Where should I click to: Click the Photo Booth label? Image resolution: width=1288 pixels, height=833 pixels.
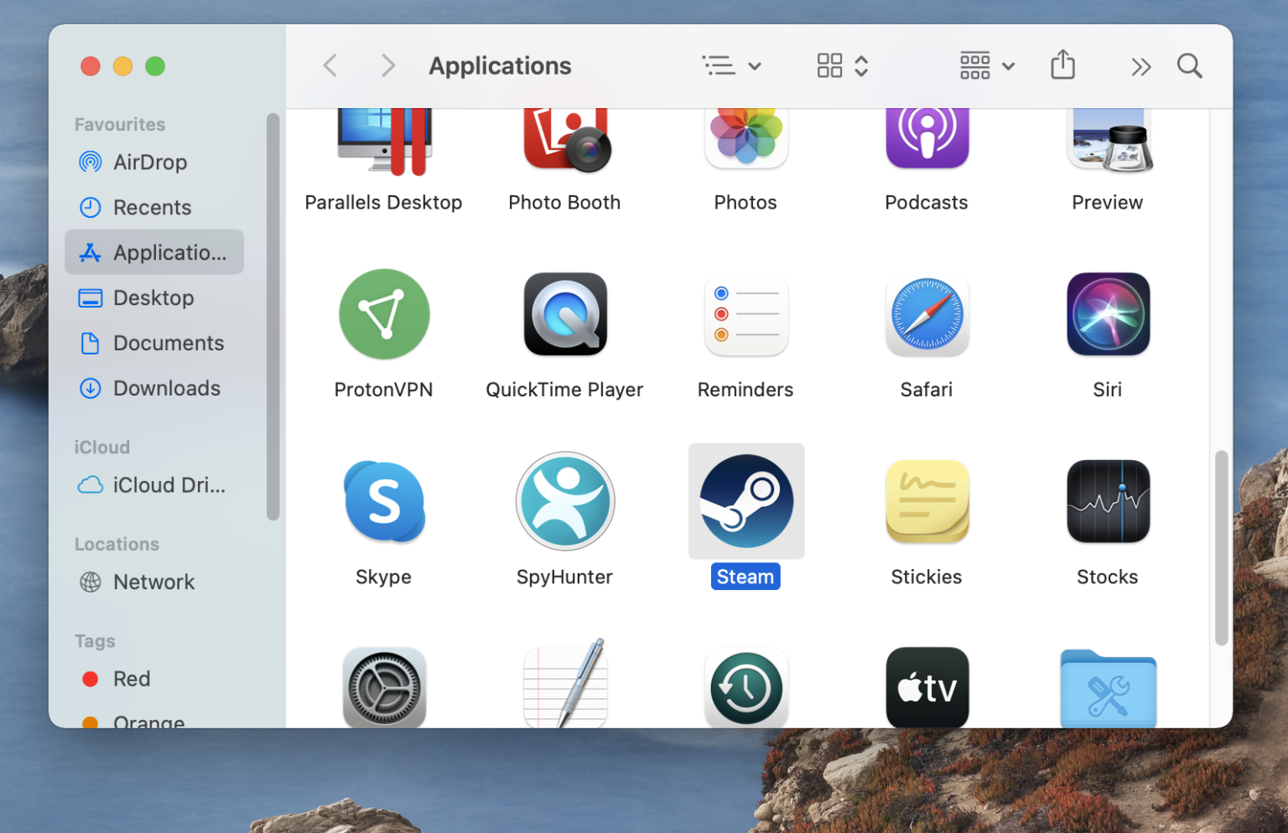click(x=564, y=202)
